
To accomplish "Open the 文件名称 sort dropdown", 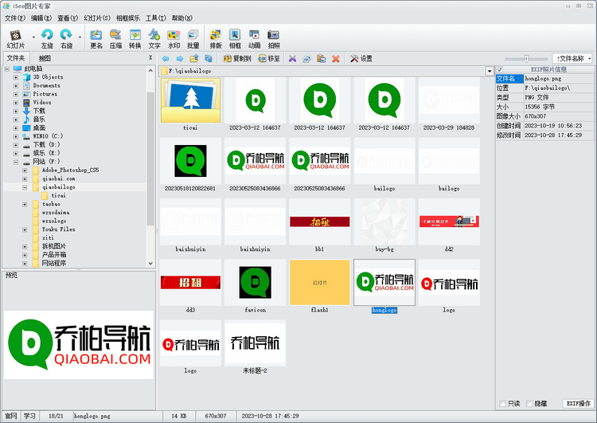I will point(572,58).
